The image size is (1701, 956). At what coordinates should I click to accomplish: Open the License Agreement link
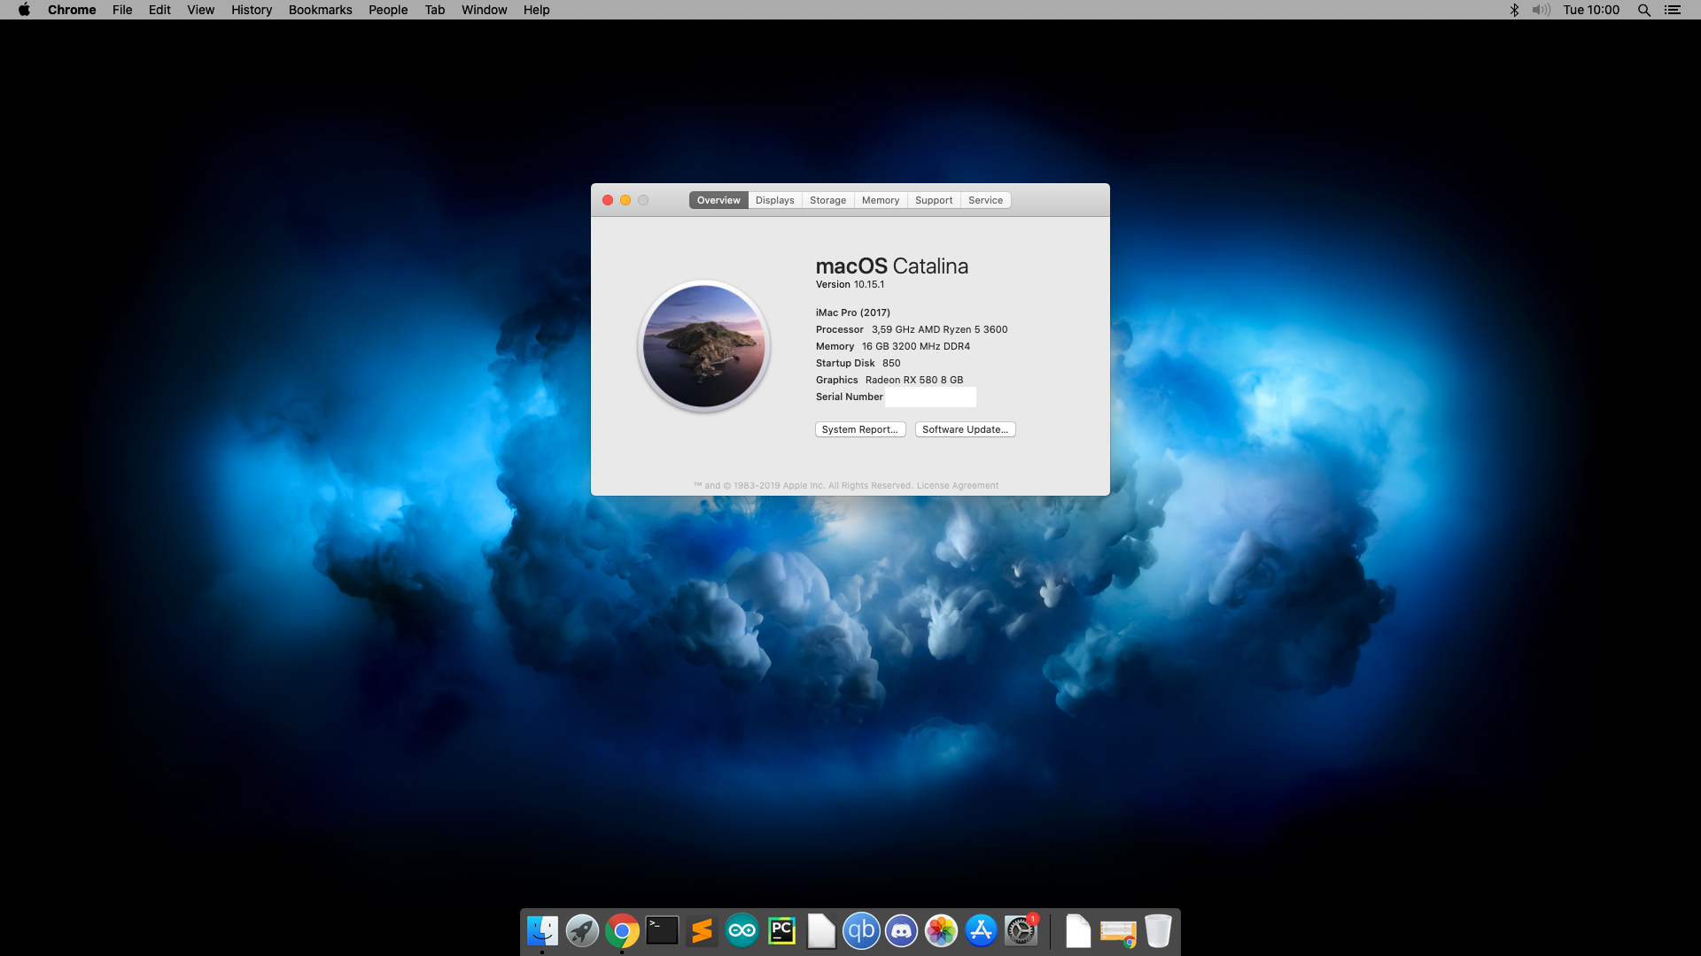[x=958, y=486]
